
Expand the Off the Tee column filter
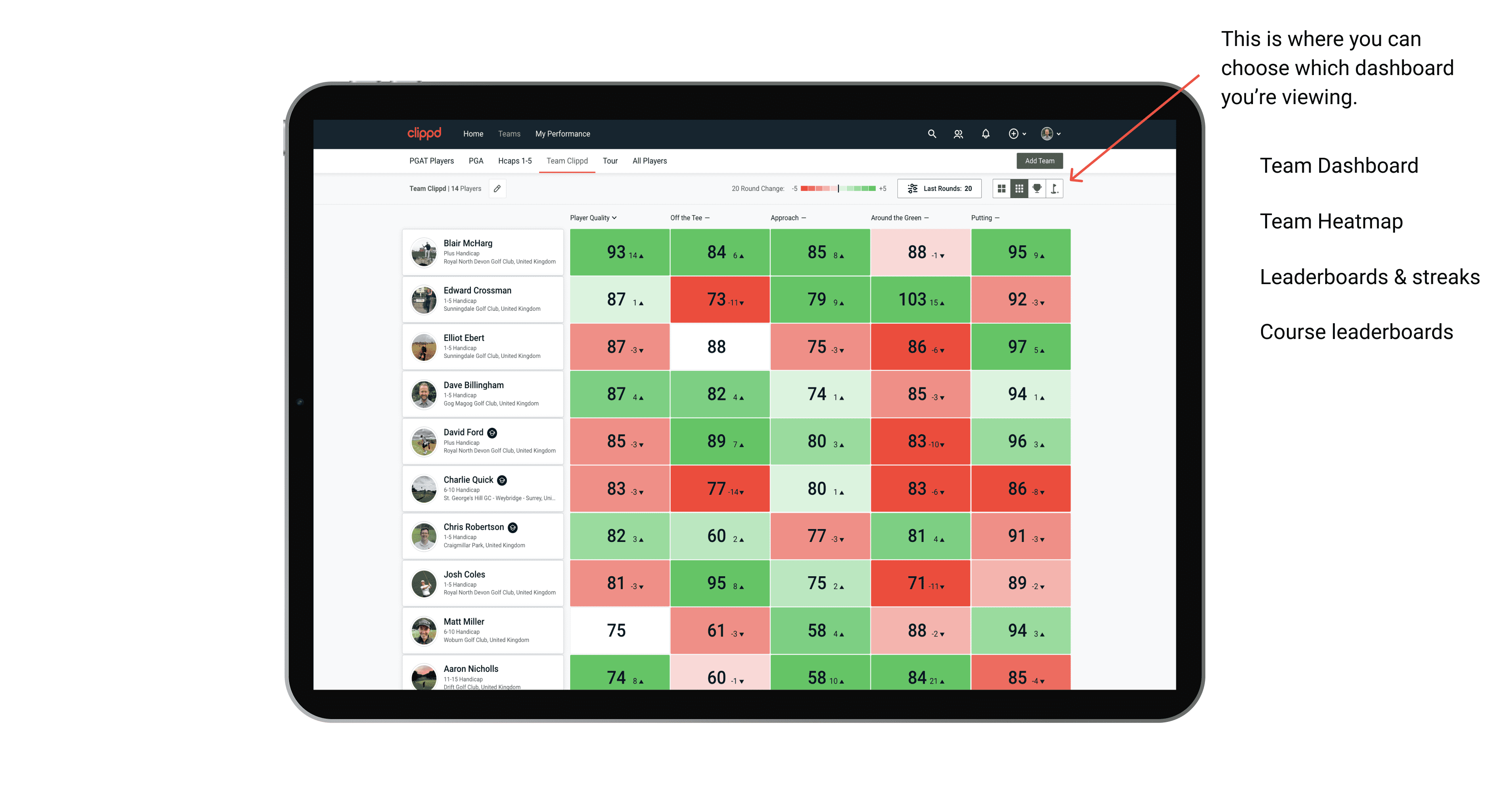688,218
